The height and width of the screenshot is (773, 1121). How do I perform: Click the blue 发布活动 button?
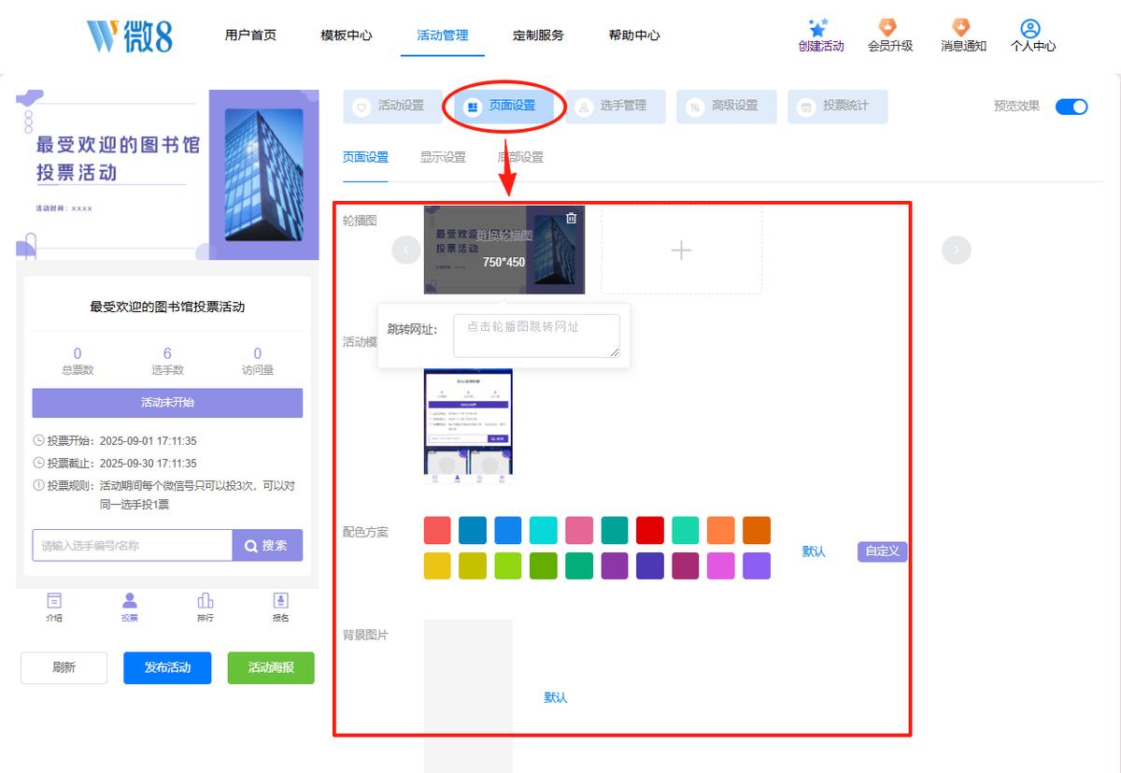(x=167, y=667)
